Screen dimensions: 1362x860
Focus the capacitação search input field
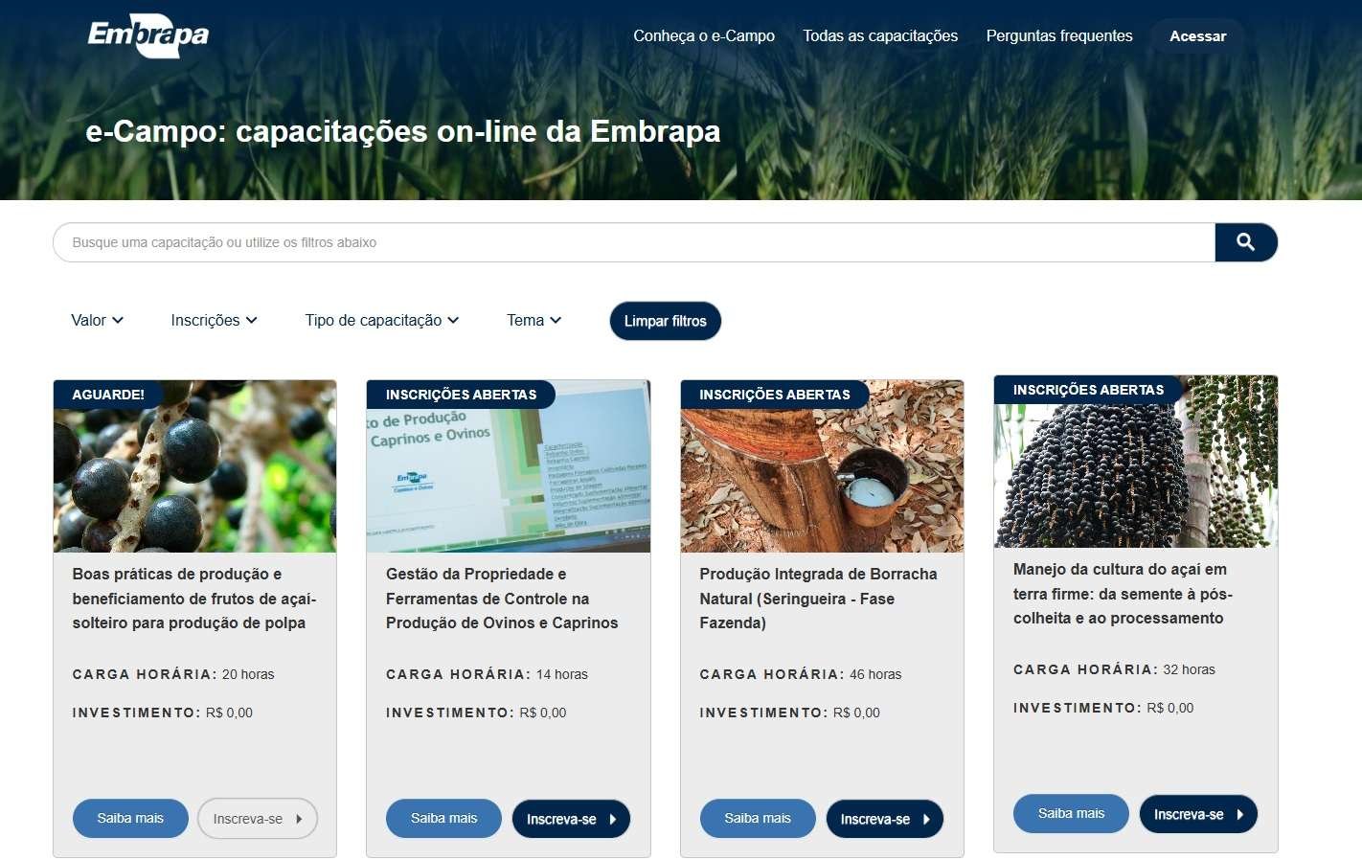coord(634,242)
